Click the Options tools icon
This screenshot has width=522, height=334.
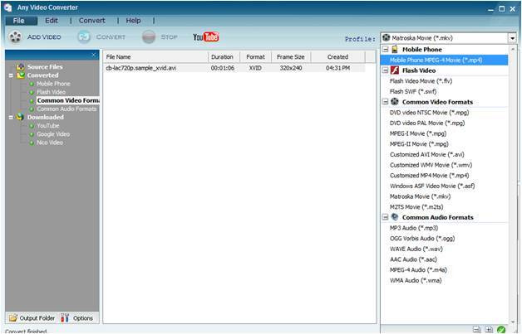[65, 317]
